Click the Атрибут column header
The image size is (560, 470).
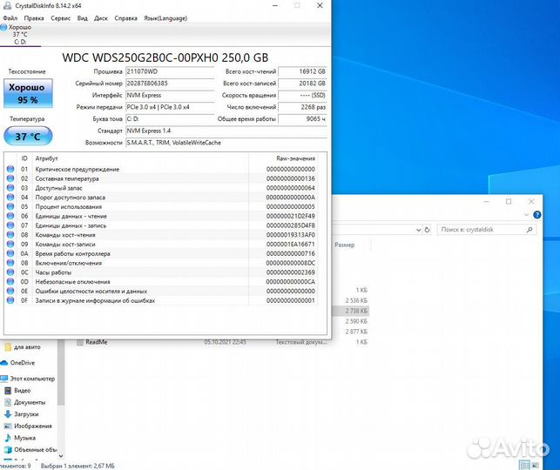point(46,158)
